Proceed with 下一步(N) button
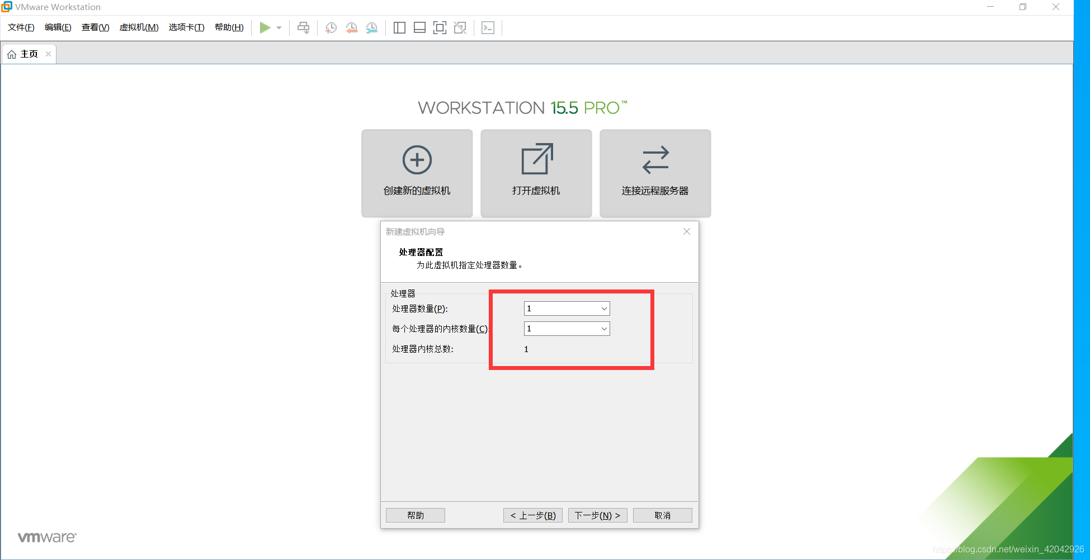 click(598, 515)
